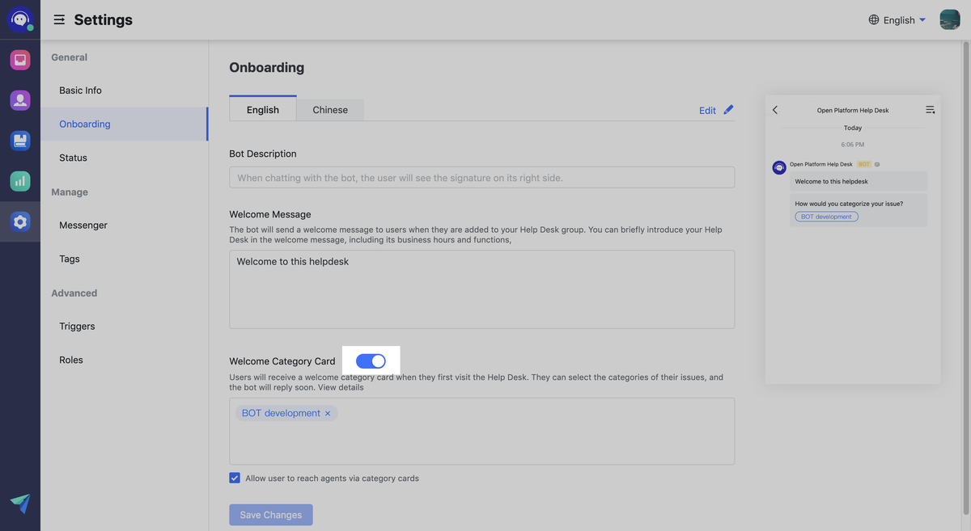Image resolution: width=971 pixels, height=531 pixels.
Task: Open the knowledge base book icon
Action: [x=20, y=141]
